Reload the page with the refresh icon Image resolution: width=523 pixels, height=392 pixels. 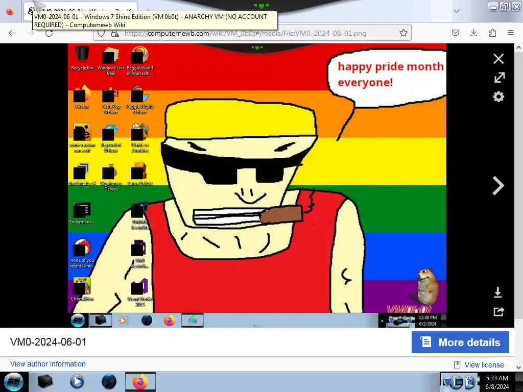pyautogui.click(x=49, y=33)
